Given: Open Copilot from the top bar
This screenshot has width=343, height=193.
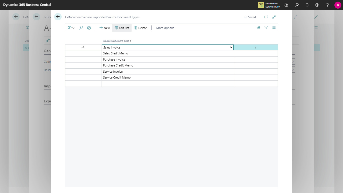Looking at the screenshot, I should (x=286, y=5).
